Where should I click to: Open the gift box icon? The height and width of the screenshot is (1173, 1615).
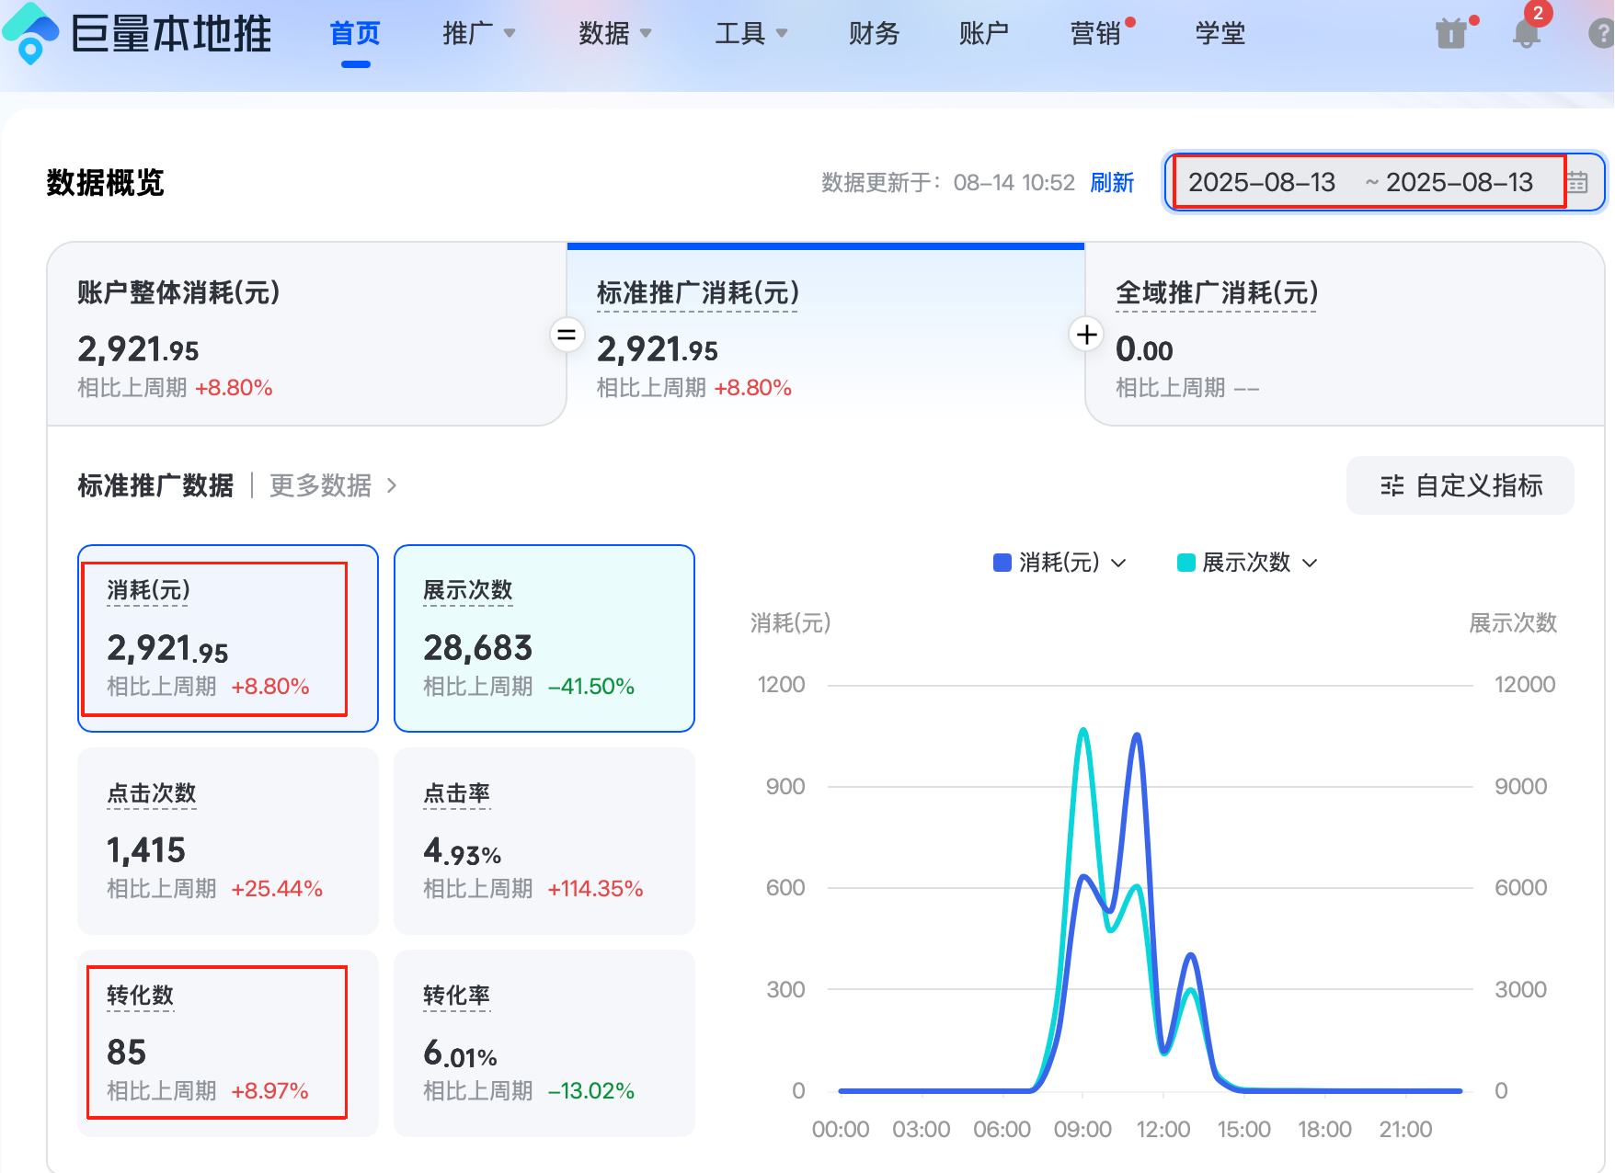pyautogui.click(x=1451, y=34)
